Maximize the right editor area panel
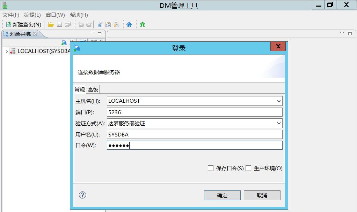Viewport: 357px width, 212px height. point(350,33)
